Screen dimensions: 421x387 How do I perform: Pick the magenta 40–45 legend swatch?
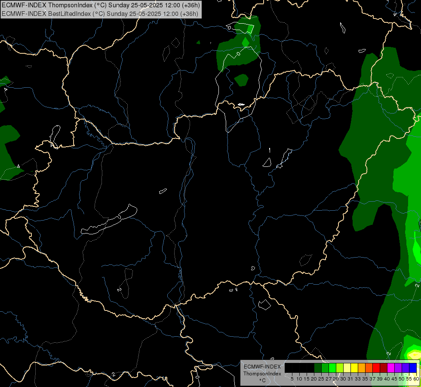(391, 368)
